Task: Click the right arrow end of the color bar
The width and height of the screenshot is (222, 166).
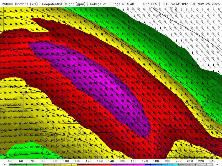Action: 215,165
